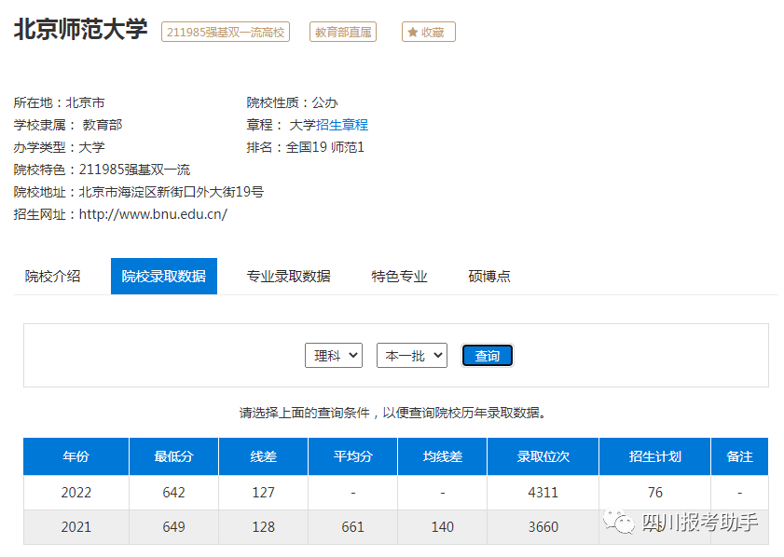Image resolution: width=784 pixels, height=557 pixels.
Task: Switch to 院校介绍 tab
Action: point(52,277)
